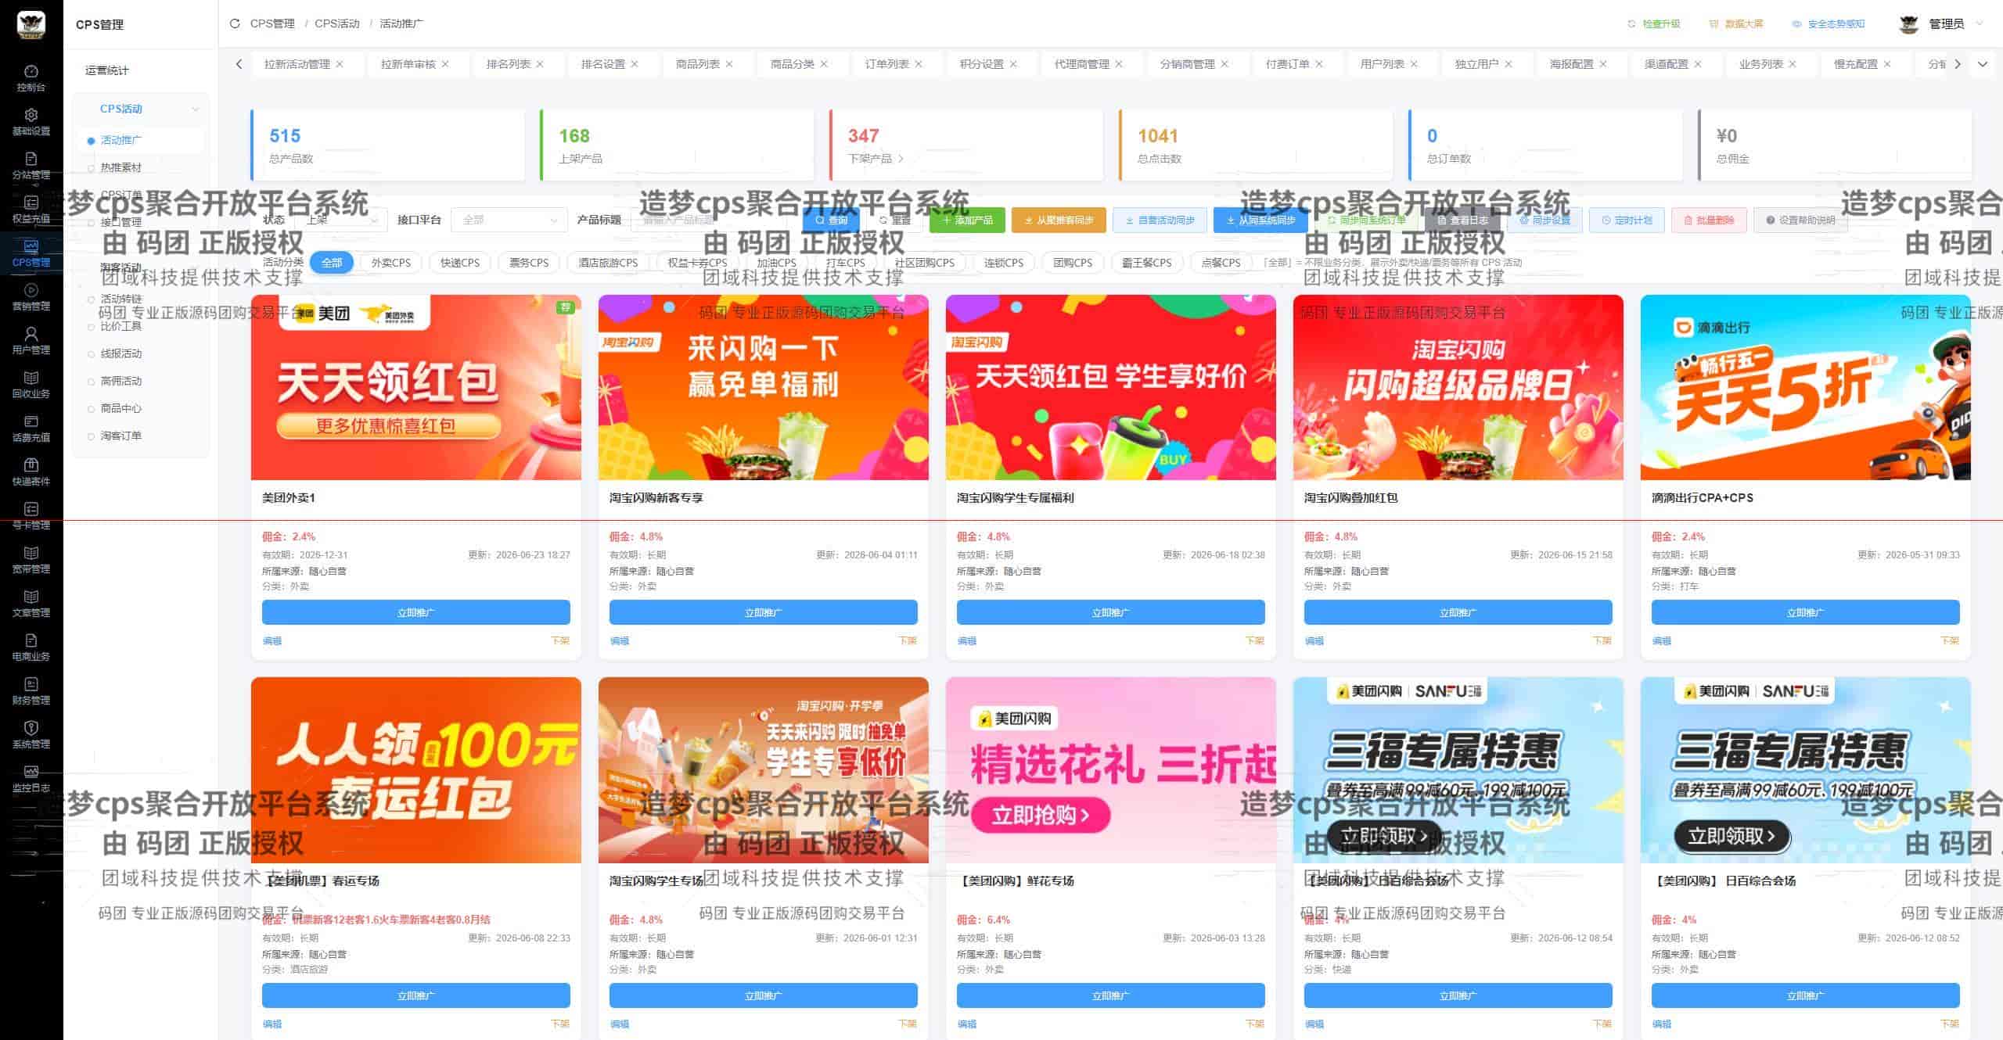
Task: Switch to the 积分设置 tab
Action: coord(981,64)
